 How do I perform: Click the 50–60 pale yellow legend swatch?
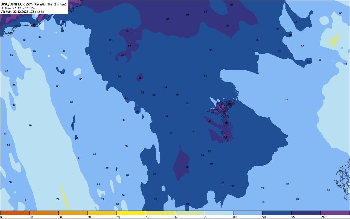[x=160, y=213]
